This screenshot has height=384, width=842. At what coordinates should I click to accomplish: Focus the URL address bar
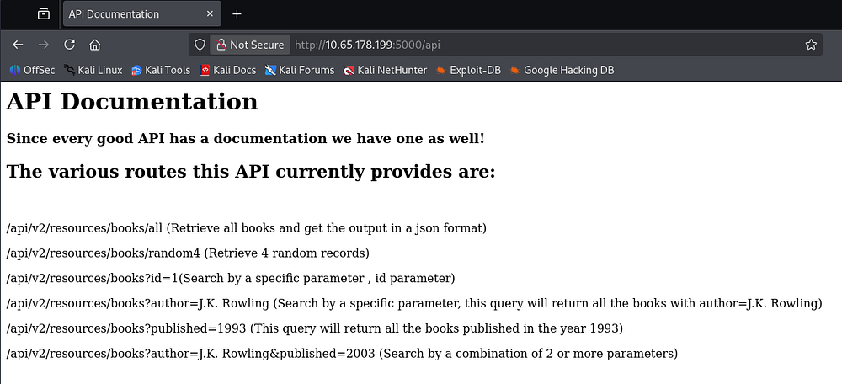505,45
